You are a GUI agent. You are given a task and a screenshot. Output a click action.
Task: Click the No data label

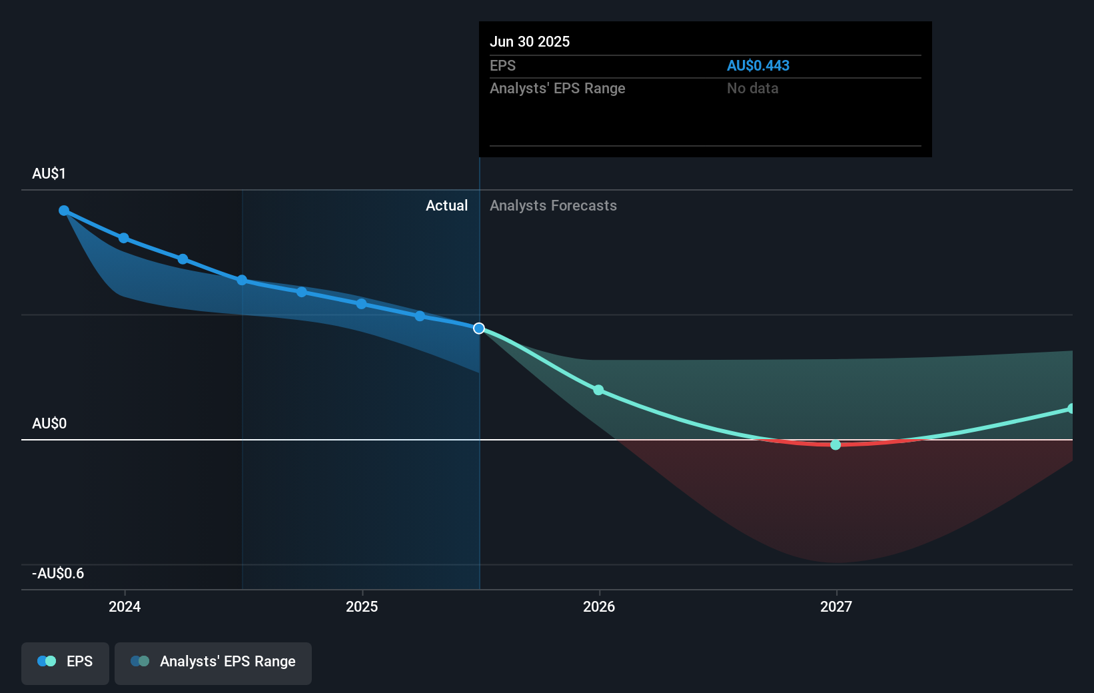pyautogui.click(x=752, y=88)
